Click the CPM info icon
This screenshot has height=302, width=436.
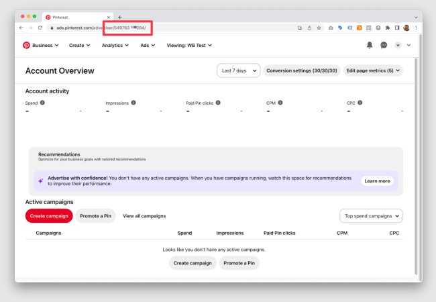pos(280,103)
